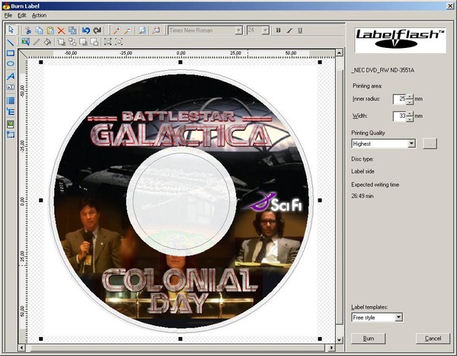The width and height of the screenshot is (457, 356).
Task: Click the Burn button
Action: point(368,339)
